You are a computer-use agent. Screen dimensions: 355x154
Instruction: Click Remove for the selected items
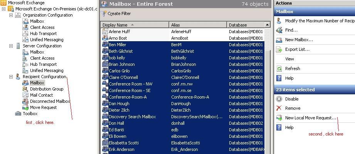click(293, 108)
